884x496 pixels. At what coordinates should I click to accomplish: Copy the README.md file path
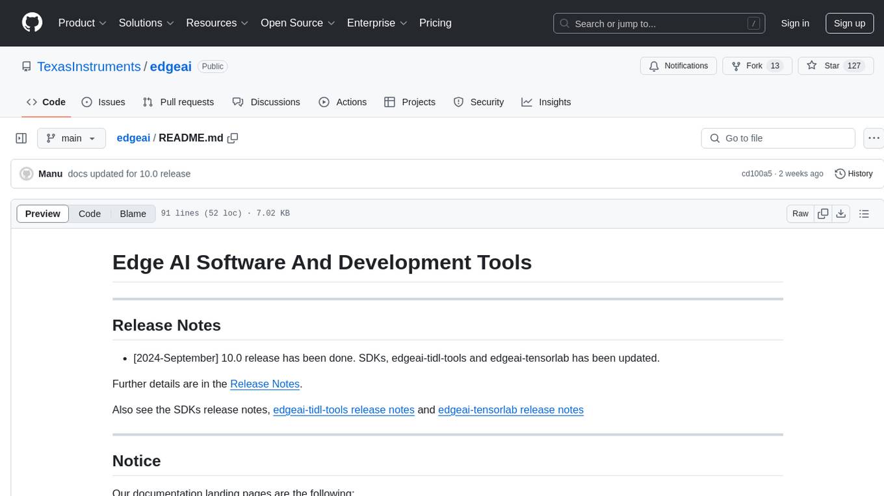point(233,138)
